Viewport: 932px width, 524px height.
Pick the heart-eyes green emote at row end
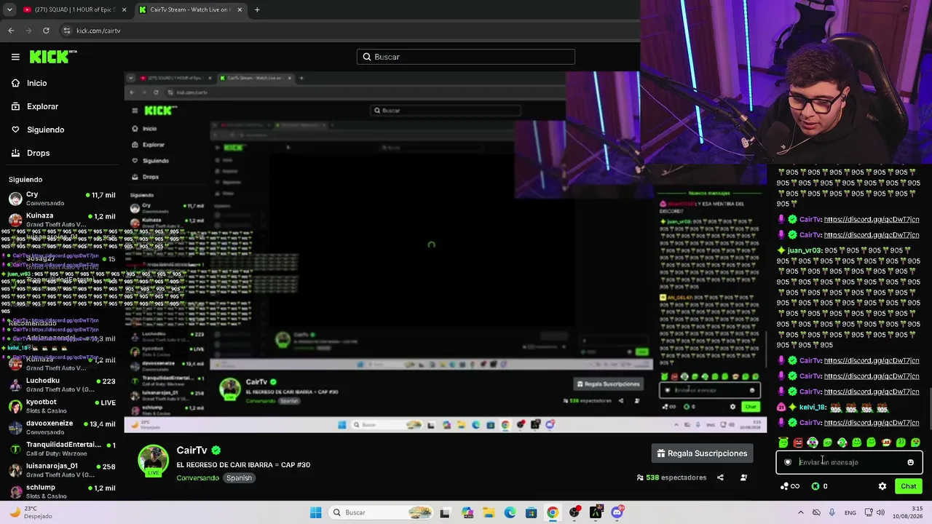[x=915, y=442]
